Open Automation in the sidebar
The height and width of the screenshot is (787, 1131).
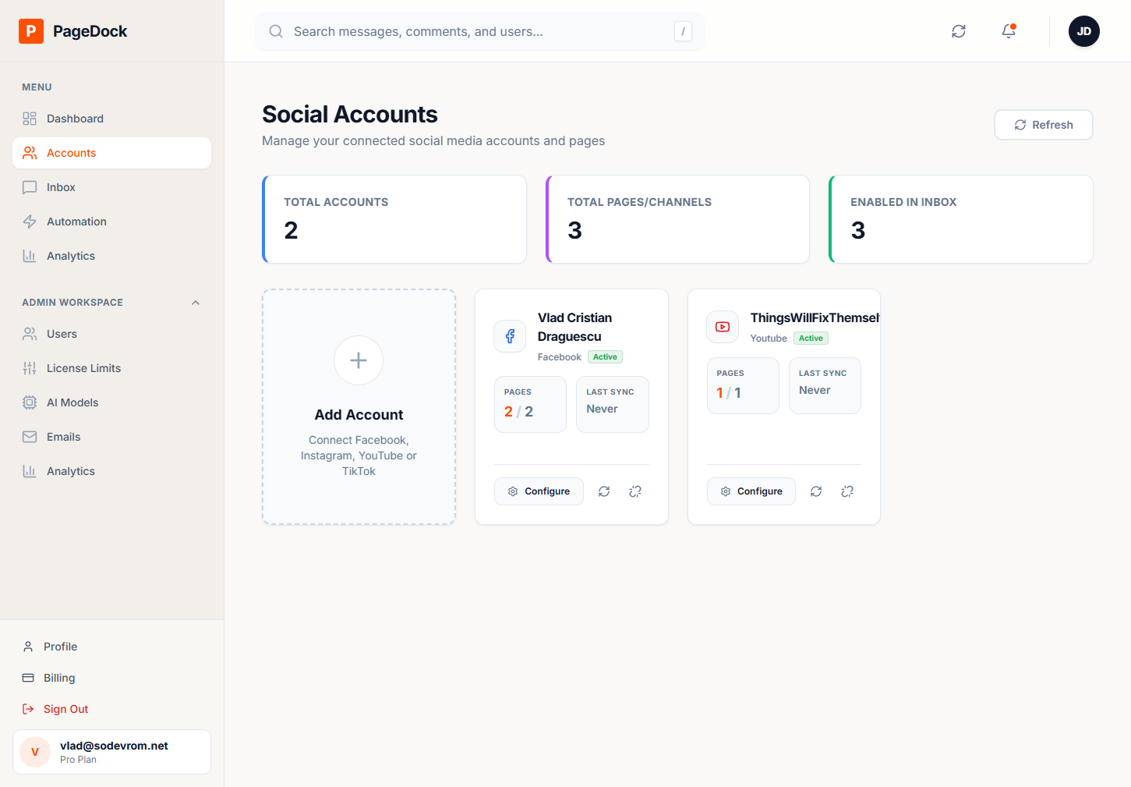point(111,222)
